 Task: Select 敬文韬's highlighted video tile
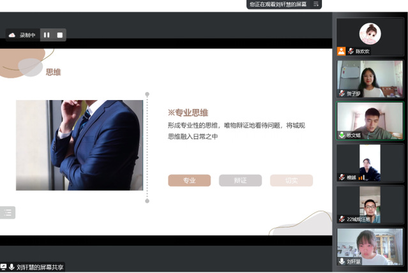click(370, 119)
